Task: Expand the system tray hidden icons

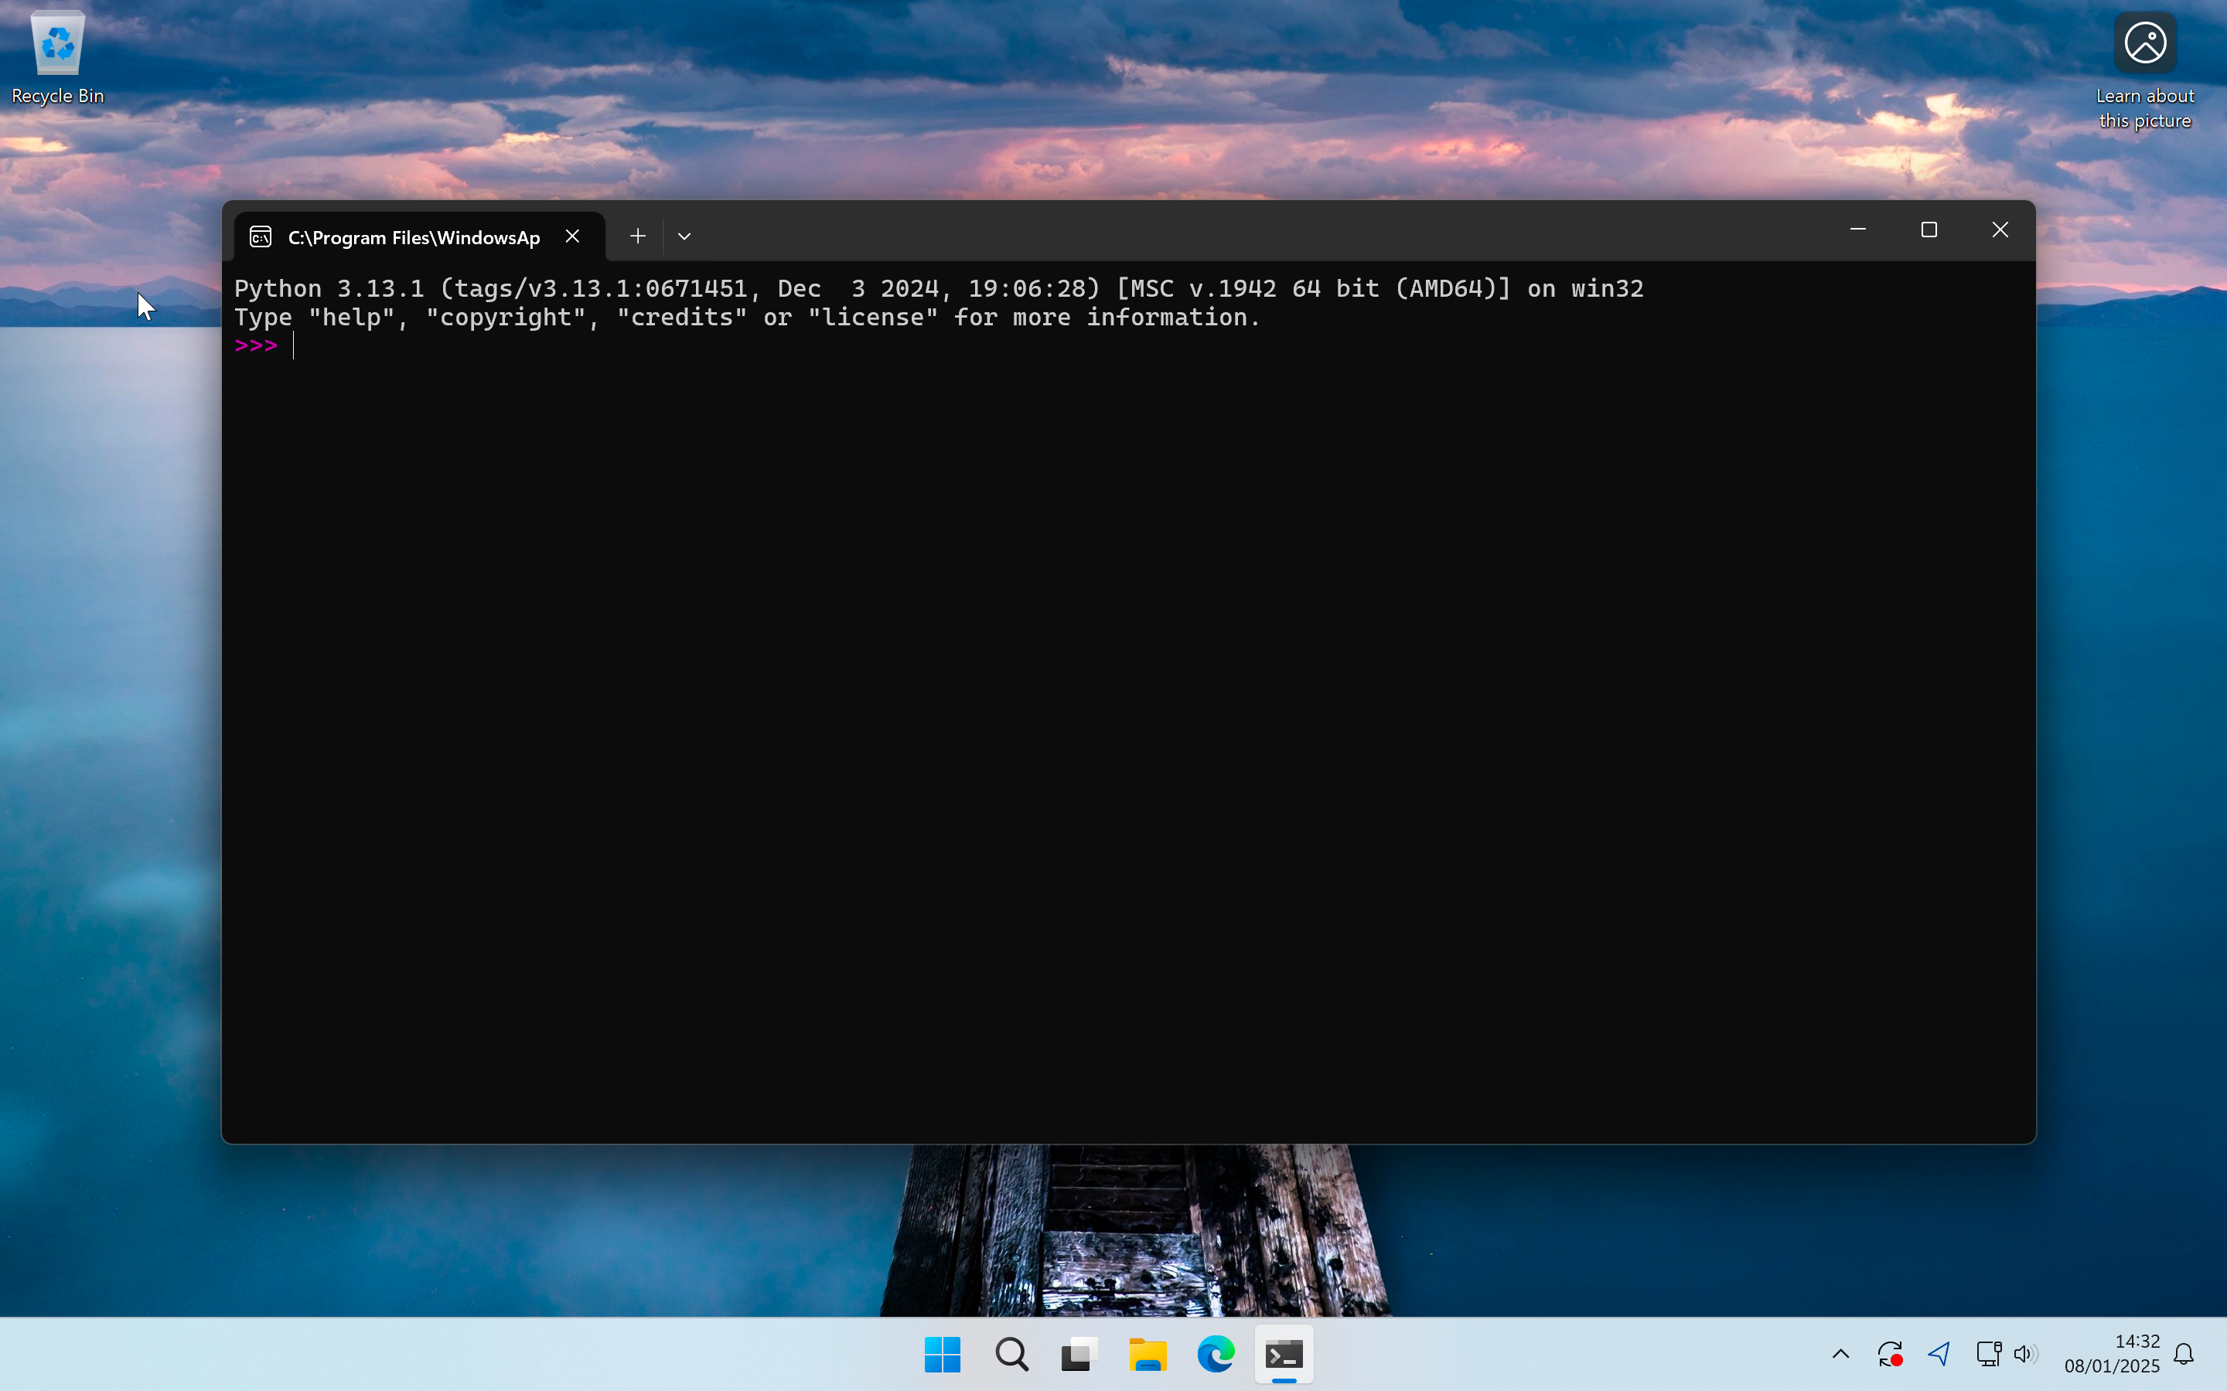Action: click(1840, 1354)
